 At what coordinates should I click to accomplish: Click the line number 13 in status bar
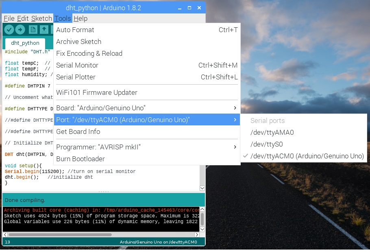pyautogui.click(x=8, y=242)
